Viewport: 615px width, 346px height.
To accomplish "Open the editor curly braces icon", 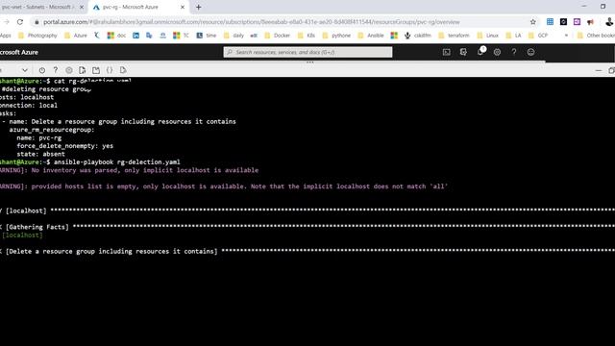I will [x=110, y=70].
